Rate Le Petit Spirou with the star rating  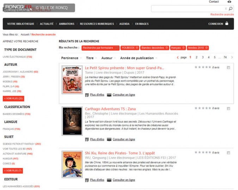click(203, 67)
